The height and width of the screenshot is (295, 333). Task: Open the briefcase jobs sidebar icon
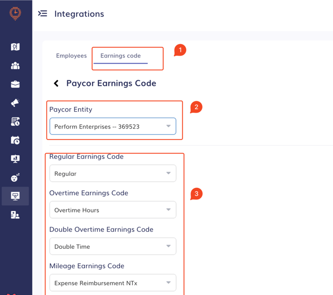[x=15, y=84]
